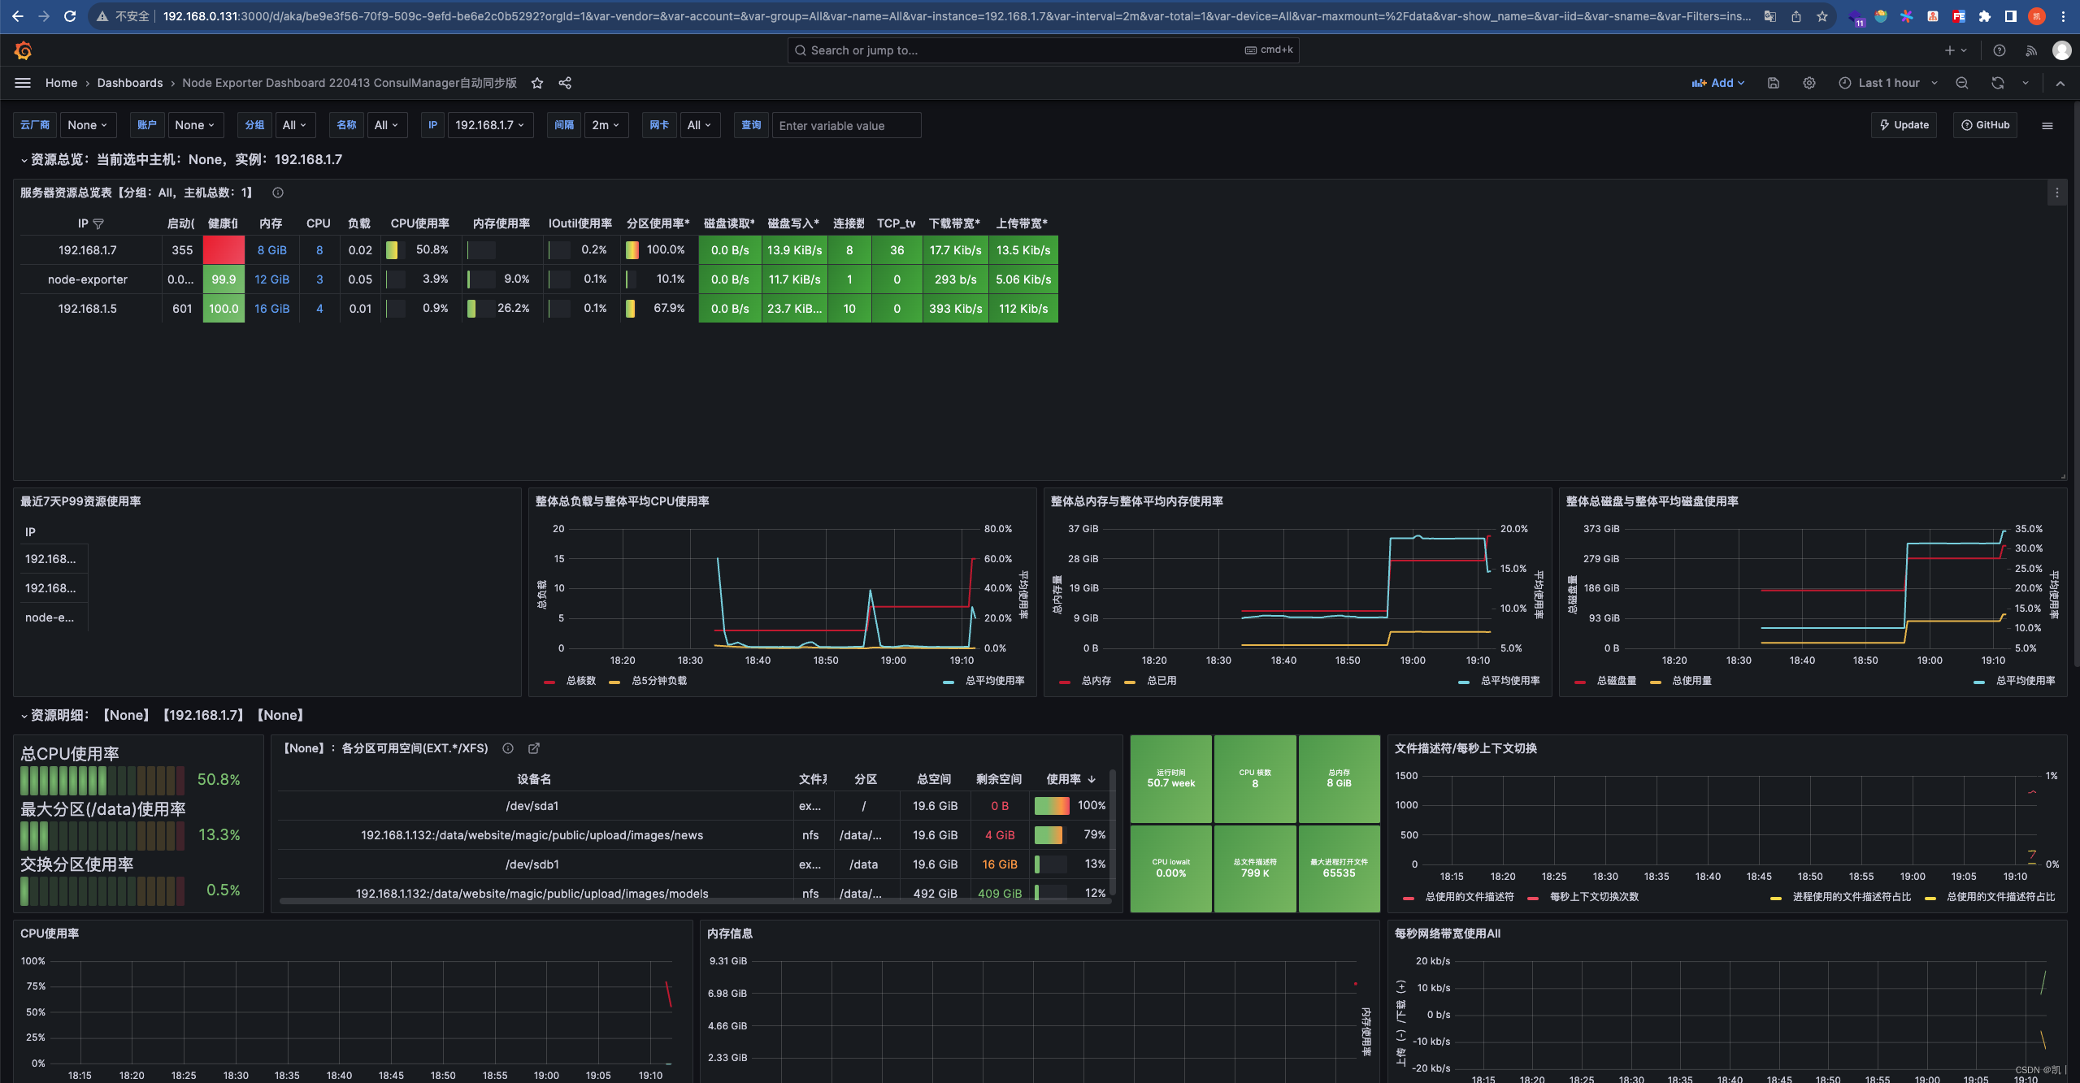Open the help question-mark icon

(2000, 50)
